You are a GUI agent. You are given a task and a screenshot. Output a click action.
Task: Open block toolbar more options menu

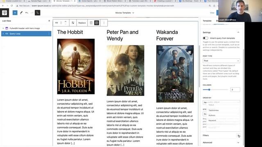(x=104, y=23)
